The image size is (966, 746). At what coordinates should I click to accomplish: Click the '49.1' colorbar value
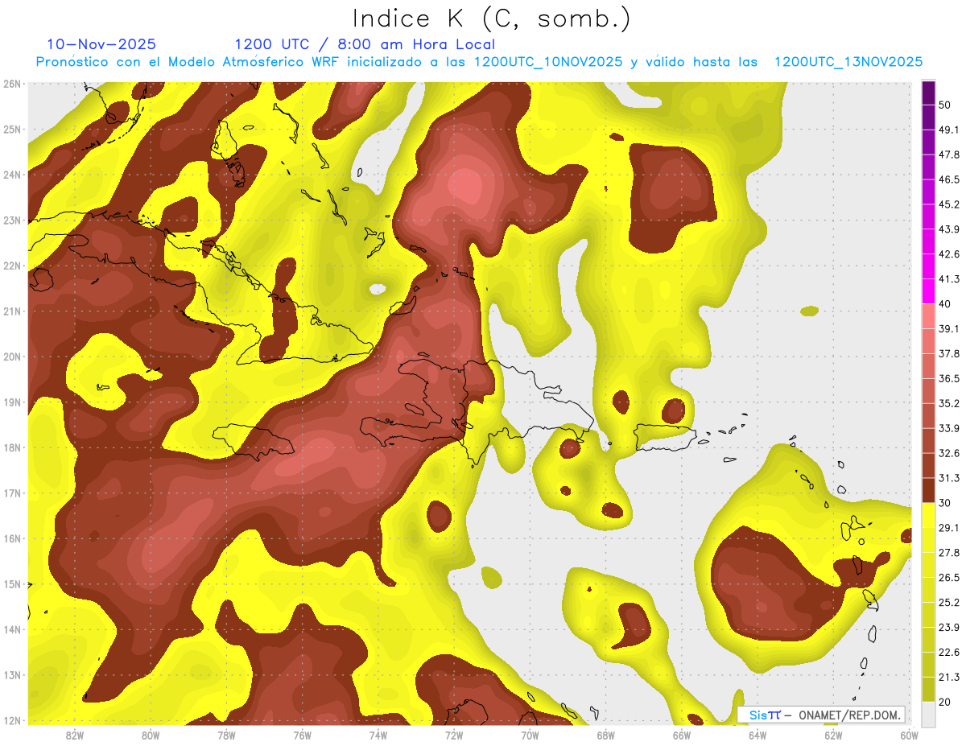949,130
